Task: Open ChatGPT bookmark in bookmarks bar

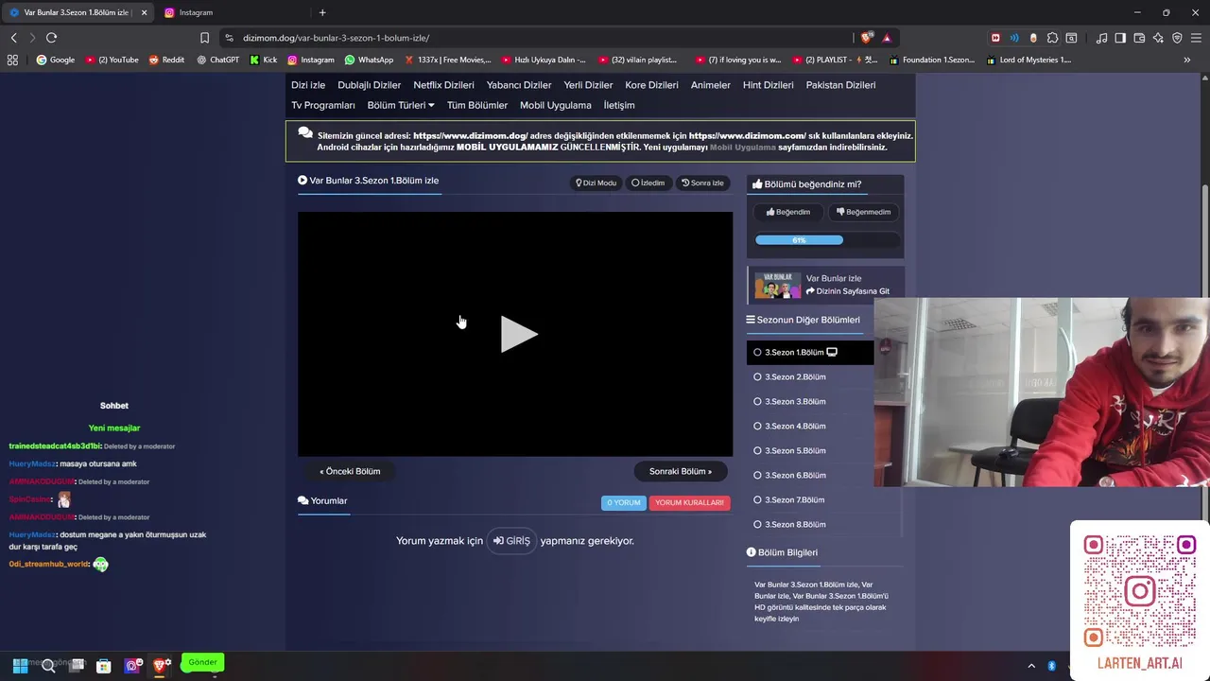Action: [x=217, y=60]
